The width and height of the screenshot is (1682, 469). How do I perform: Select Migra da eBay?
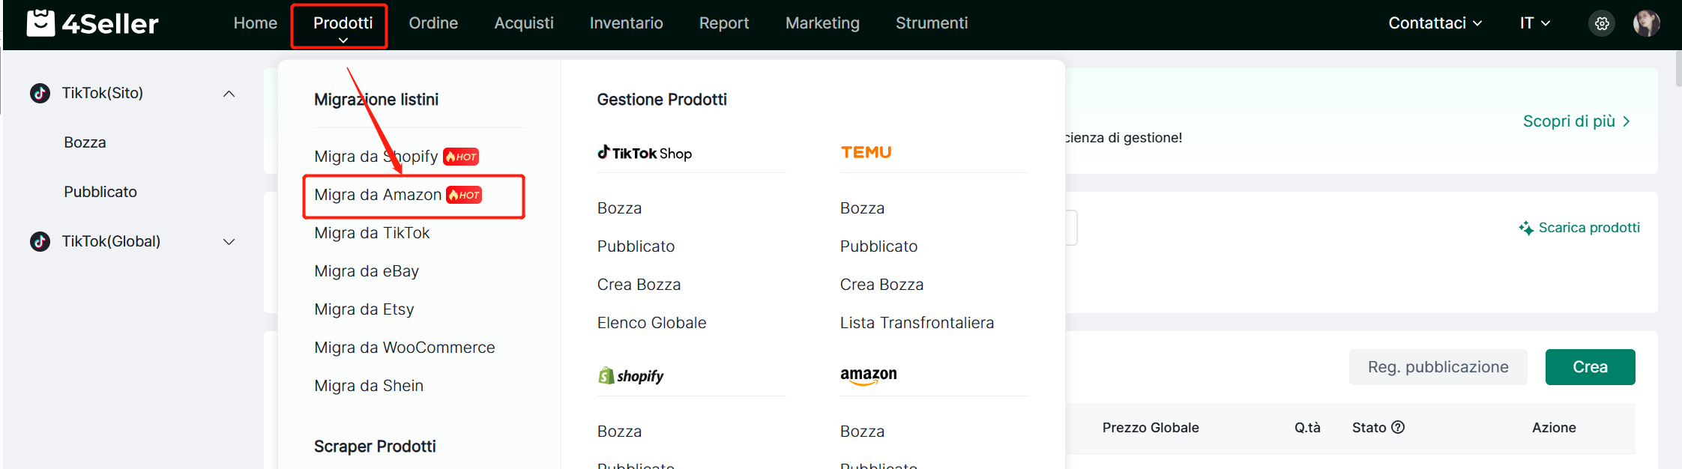[x=367, y=271]
